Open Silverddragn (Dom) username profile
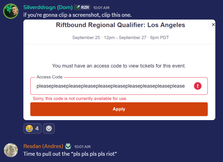 [48, 7]
